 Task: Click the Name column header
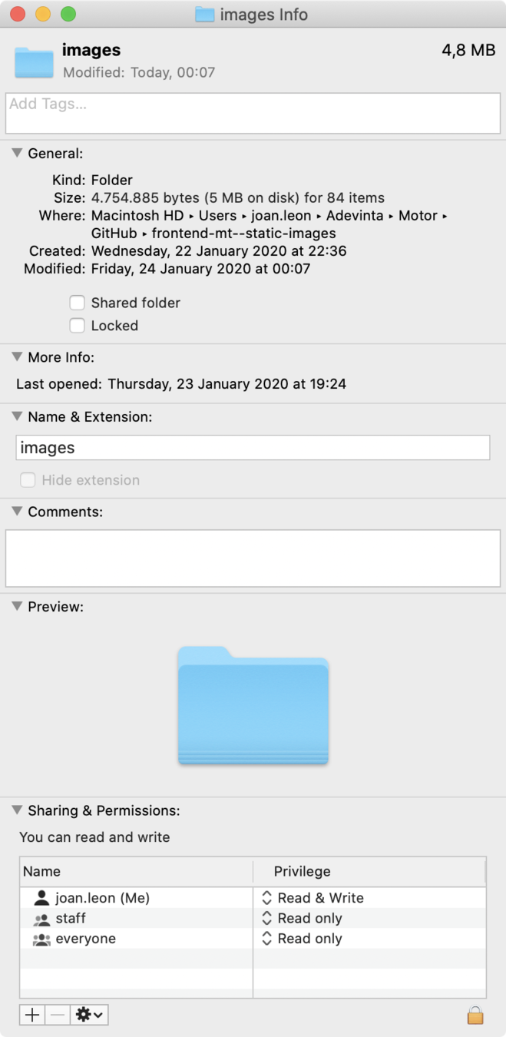pyautogui.click(x=136, y=872)
